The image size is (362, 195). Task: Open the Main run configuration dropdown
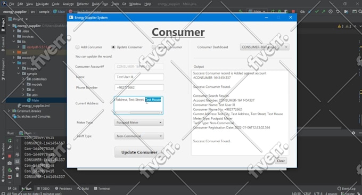click(x=257, y=11)
